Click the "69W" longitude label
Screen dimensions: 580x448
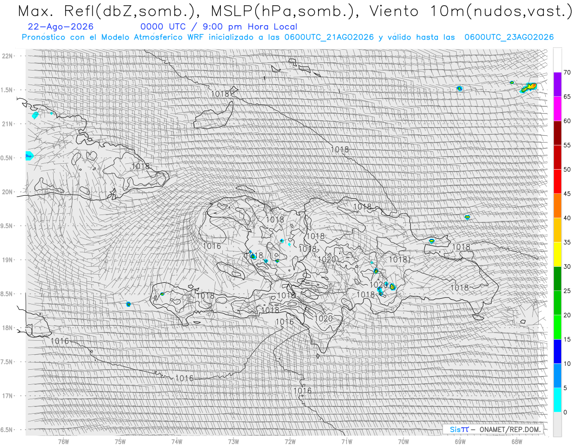pyautogui.click(x=460, y=441)
